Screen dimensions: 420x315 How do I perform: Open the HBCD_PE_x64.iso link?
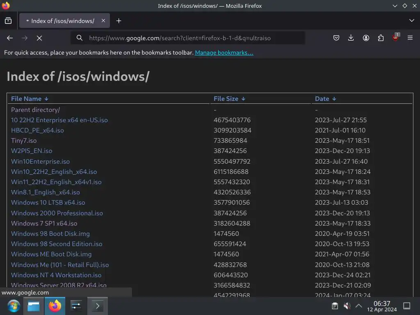(37, 130)
